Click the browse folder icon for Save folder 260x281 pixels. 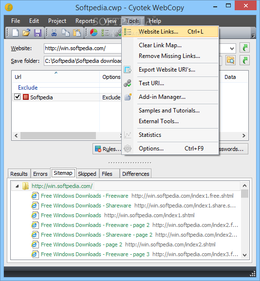pyautogui.click(x=230, y=60)
